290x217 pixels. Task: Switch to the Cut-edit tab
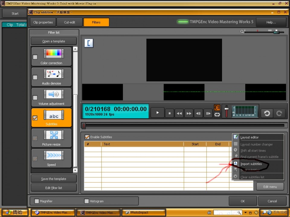(x=69, y=22)
